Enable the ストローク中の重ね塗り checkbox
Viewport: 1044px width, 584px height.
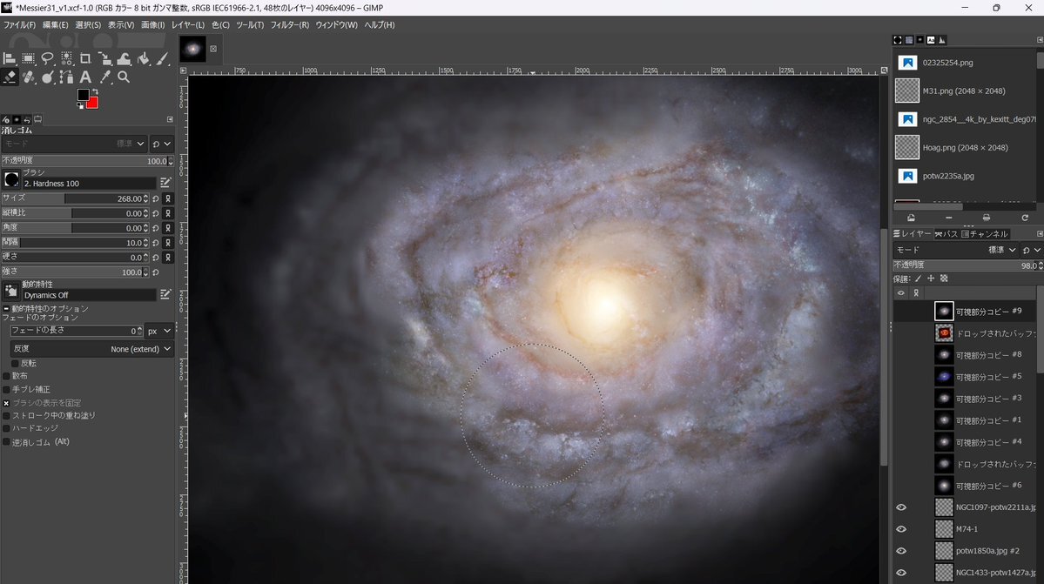6,416
